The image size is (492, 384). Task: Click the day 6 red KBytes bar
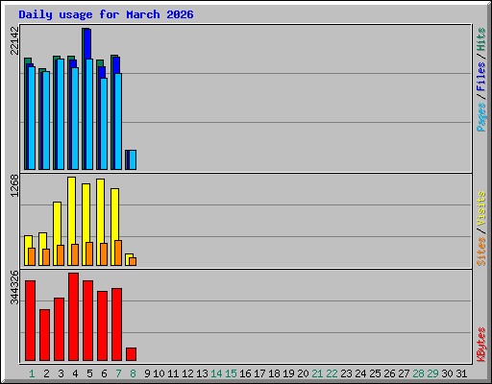click(102, 326)
